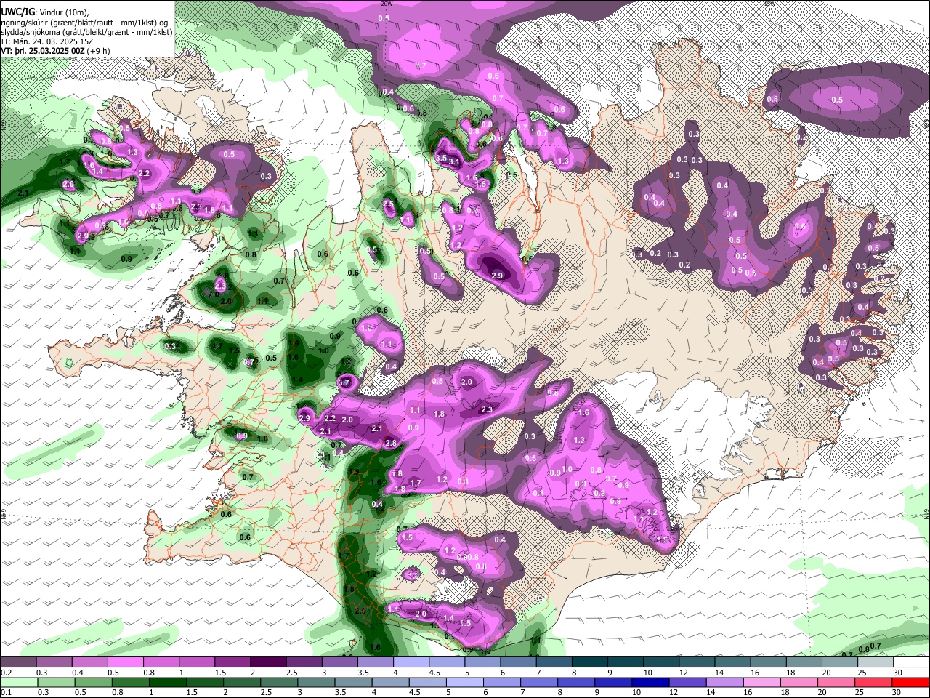The image size is (930, 698).
Task: Click the 'VT: þri. 25.03.2025 00Z' valid time
Action: pyautogui.click(x=42, y=51)
